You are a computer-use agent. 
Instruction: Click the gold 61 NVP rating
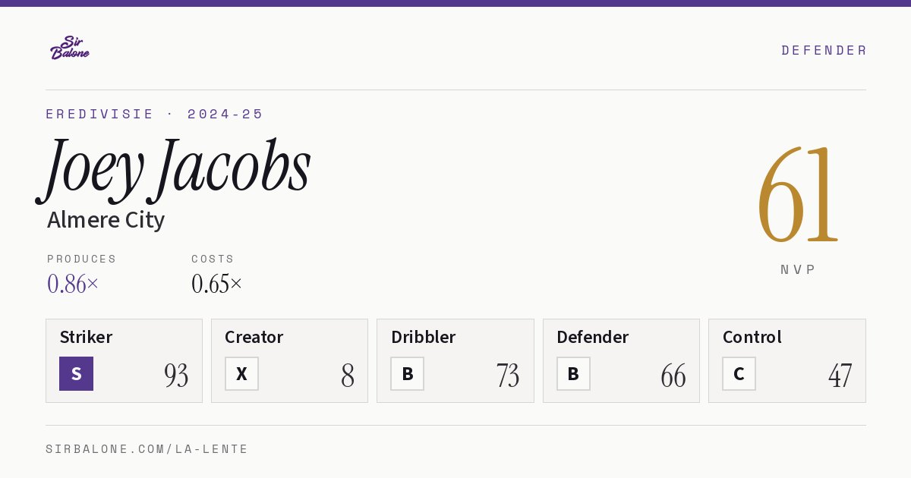click(x=798, y=195)
